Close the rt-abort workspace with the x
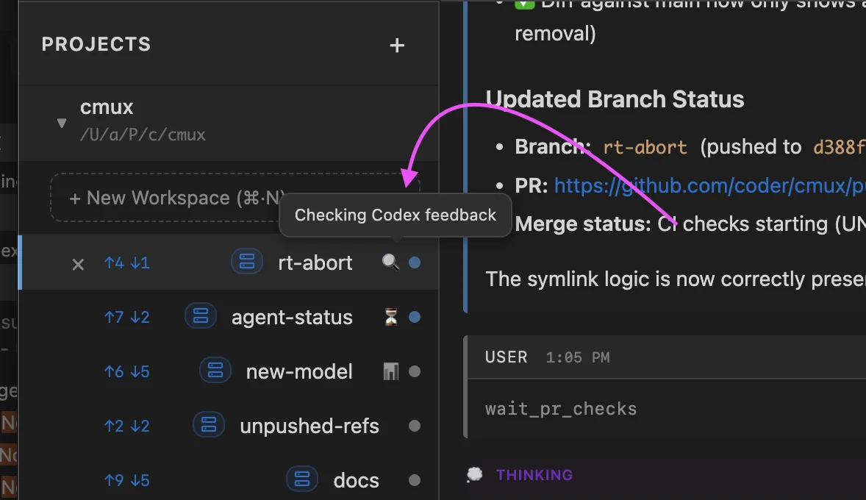866x500 pixels. (x=78, y=262)
